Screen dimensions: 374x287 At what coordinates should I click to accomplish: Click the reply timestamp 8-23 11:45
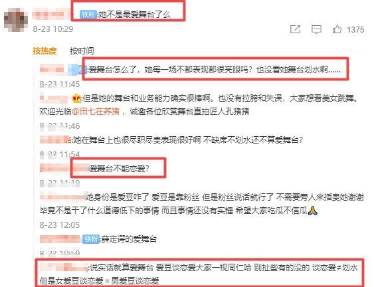60,84
